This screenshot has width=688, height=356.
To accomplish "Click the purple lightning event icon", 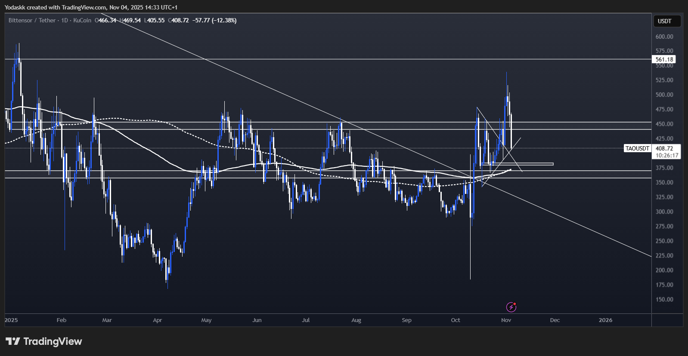I will tap(511, 307).
